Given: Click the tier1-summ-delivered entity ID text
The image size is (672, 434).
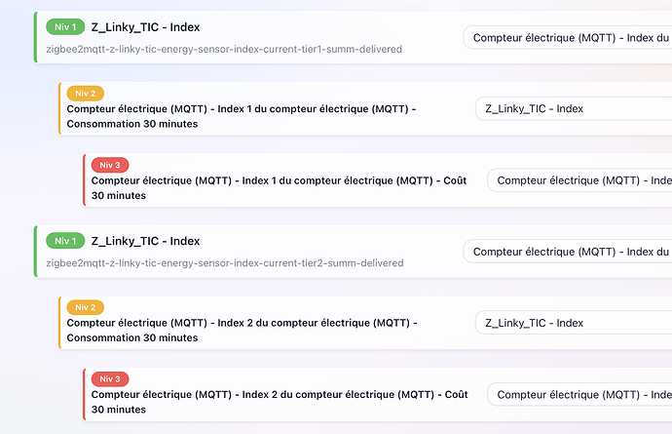Looking at the screenshot, I should 224,50.
